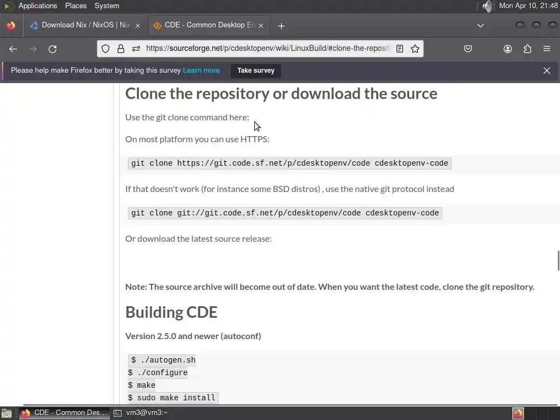Click 'Use the git clone command here:' text
The width and height of the screenshot is (560, 420).
pyautogui.click(x=187, y=118)
